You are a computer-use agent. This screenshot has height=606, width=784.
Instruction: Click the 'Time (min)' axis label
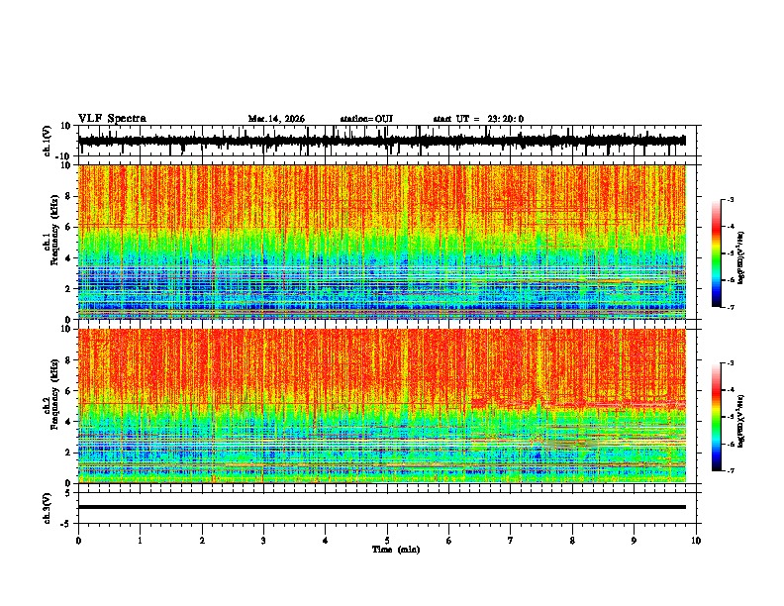click(396, 550)
